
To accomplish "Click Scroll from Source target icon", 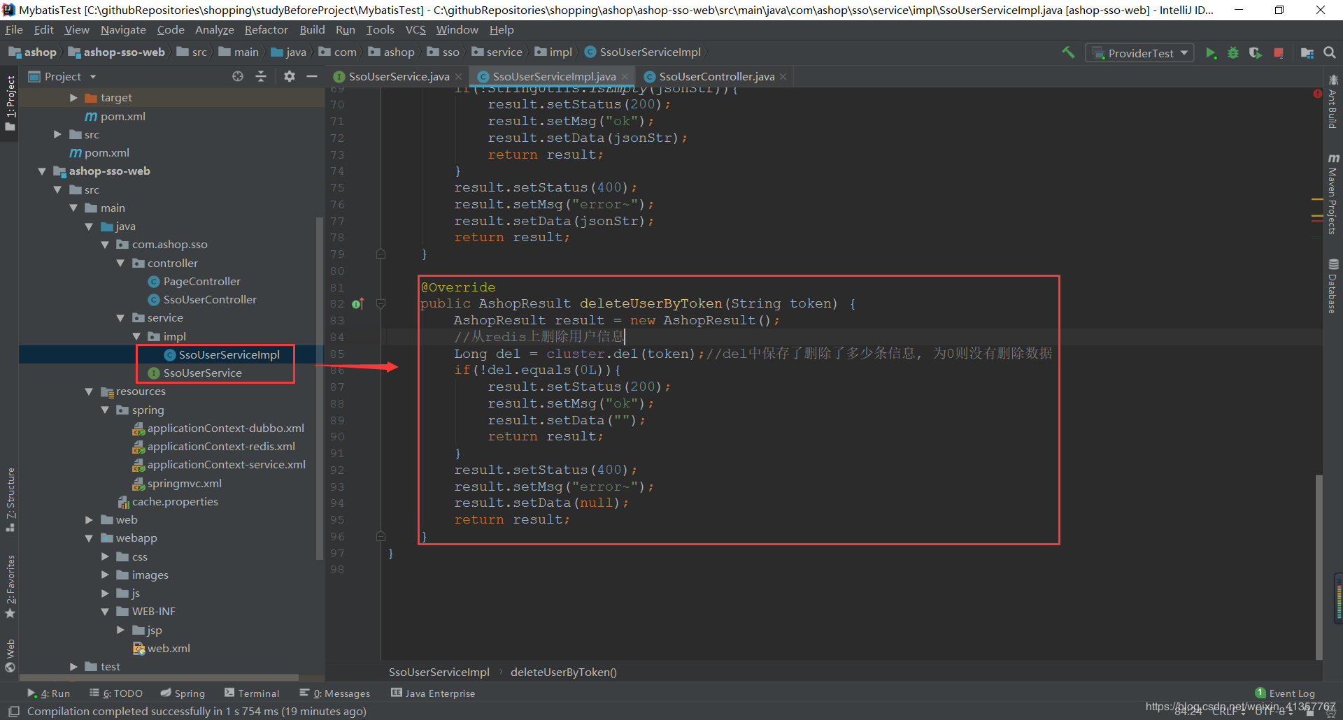I will (x=238, y=76).
